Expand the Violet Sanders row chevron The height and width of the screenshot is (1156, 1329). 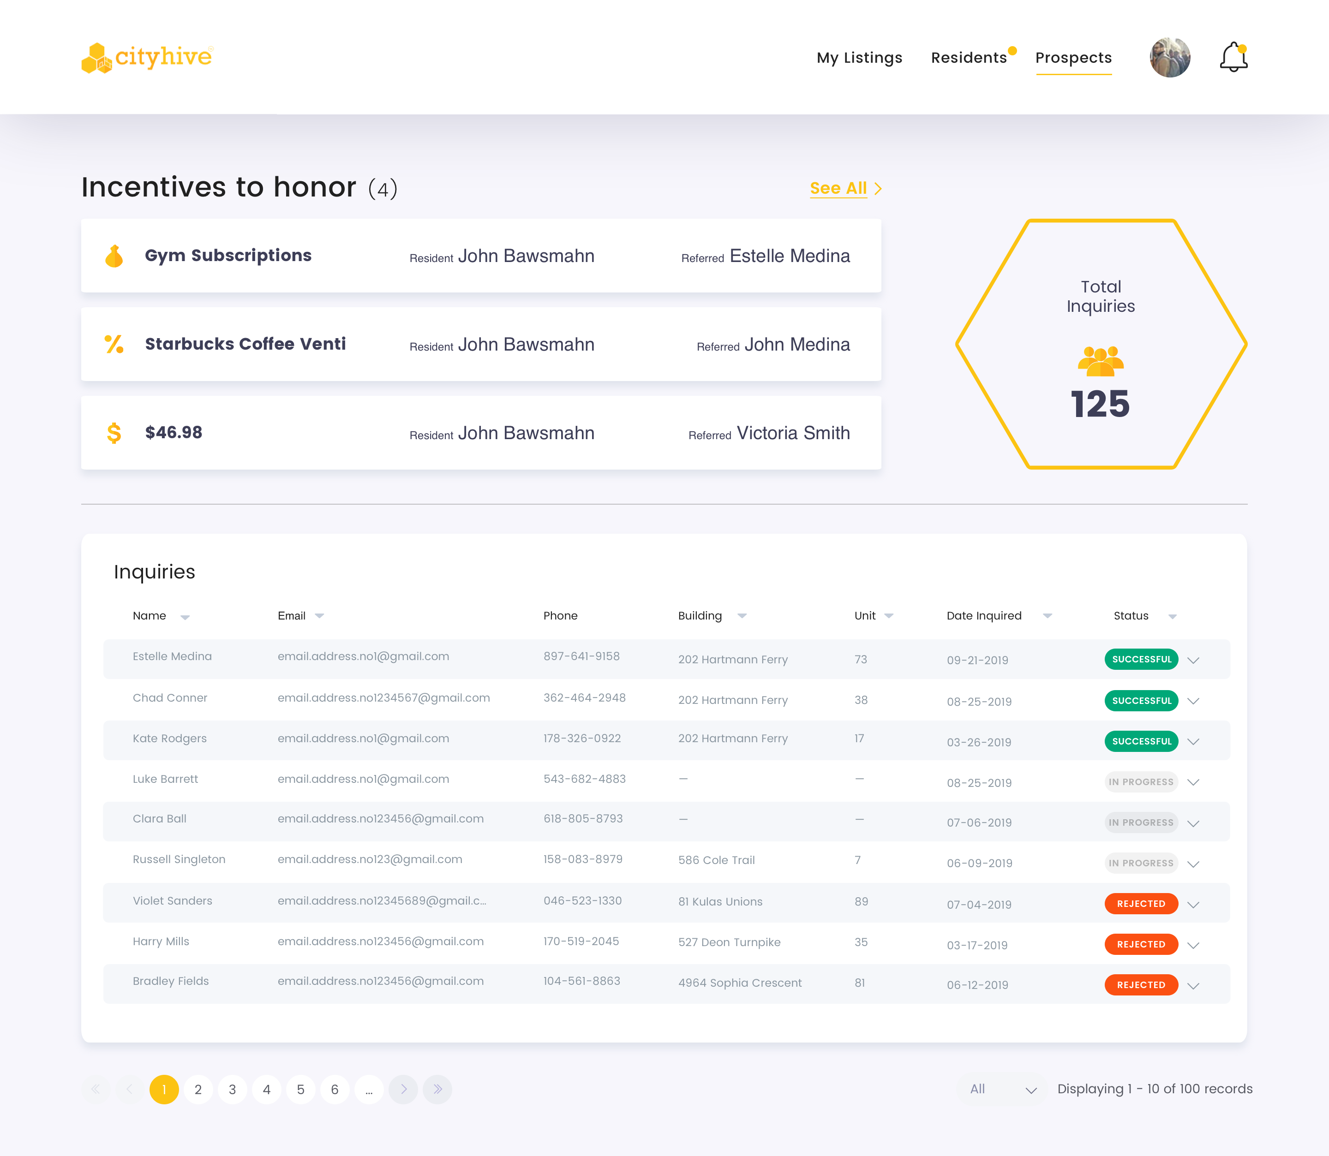(1193, 905)
